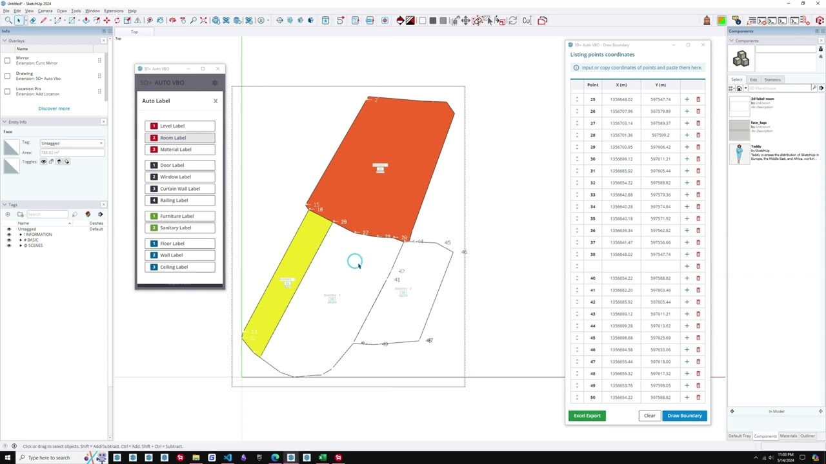Click the Add Tag plus icon
This screenshot has height=464, width=826.
tap(8, 214)
